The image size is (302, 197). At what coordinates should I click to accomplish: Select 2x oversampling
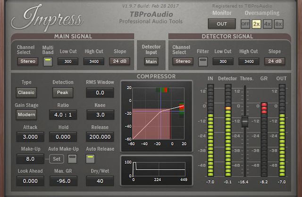click(x=256, y=24)
